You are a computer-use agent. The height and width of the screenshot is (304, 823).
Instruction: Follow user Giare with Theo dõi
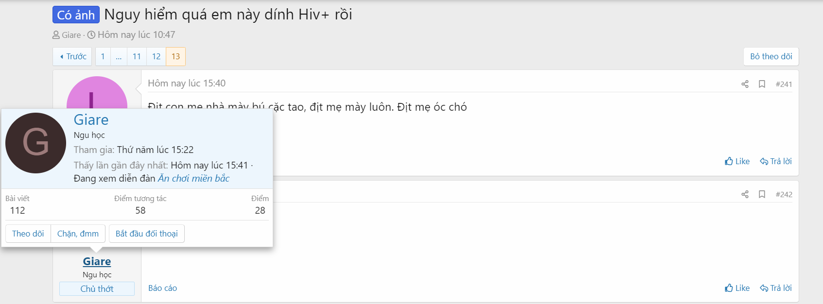coord(28,234)
